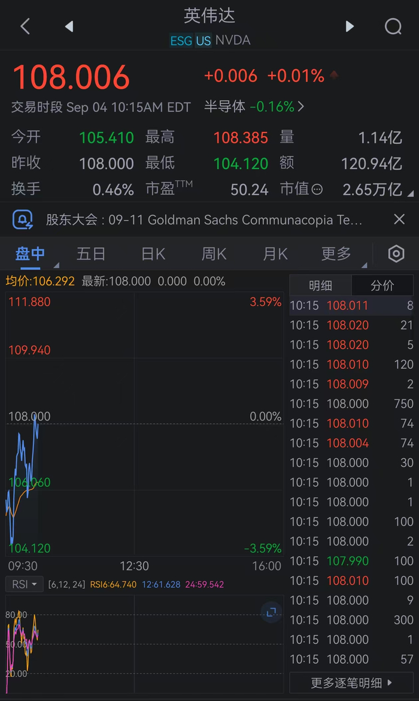The width and height of the screenshot is (419, 701).
Task: Tap turnover rate 0.46%
Action: [x=113, y=189]
